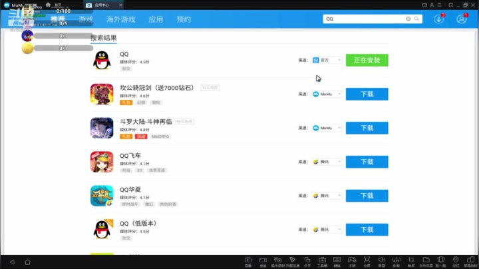The width and height of the screenshot is (479, 269).
Task: Open the channel dropdown for QQ飞车
Action: (x=327, y=162)
